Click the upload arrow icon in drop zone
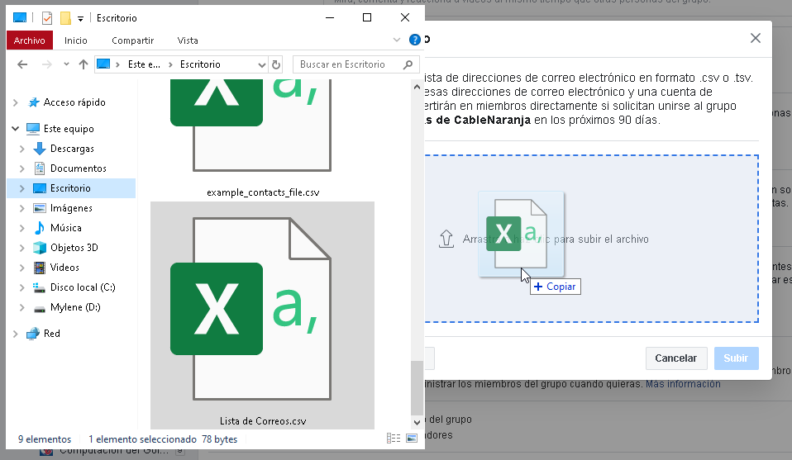 pyautogui.click(x=446, y=239)
